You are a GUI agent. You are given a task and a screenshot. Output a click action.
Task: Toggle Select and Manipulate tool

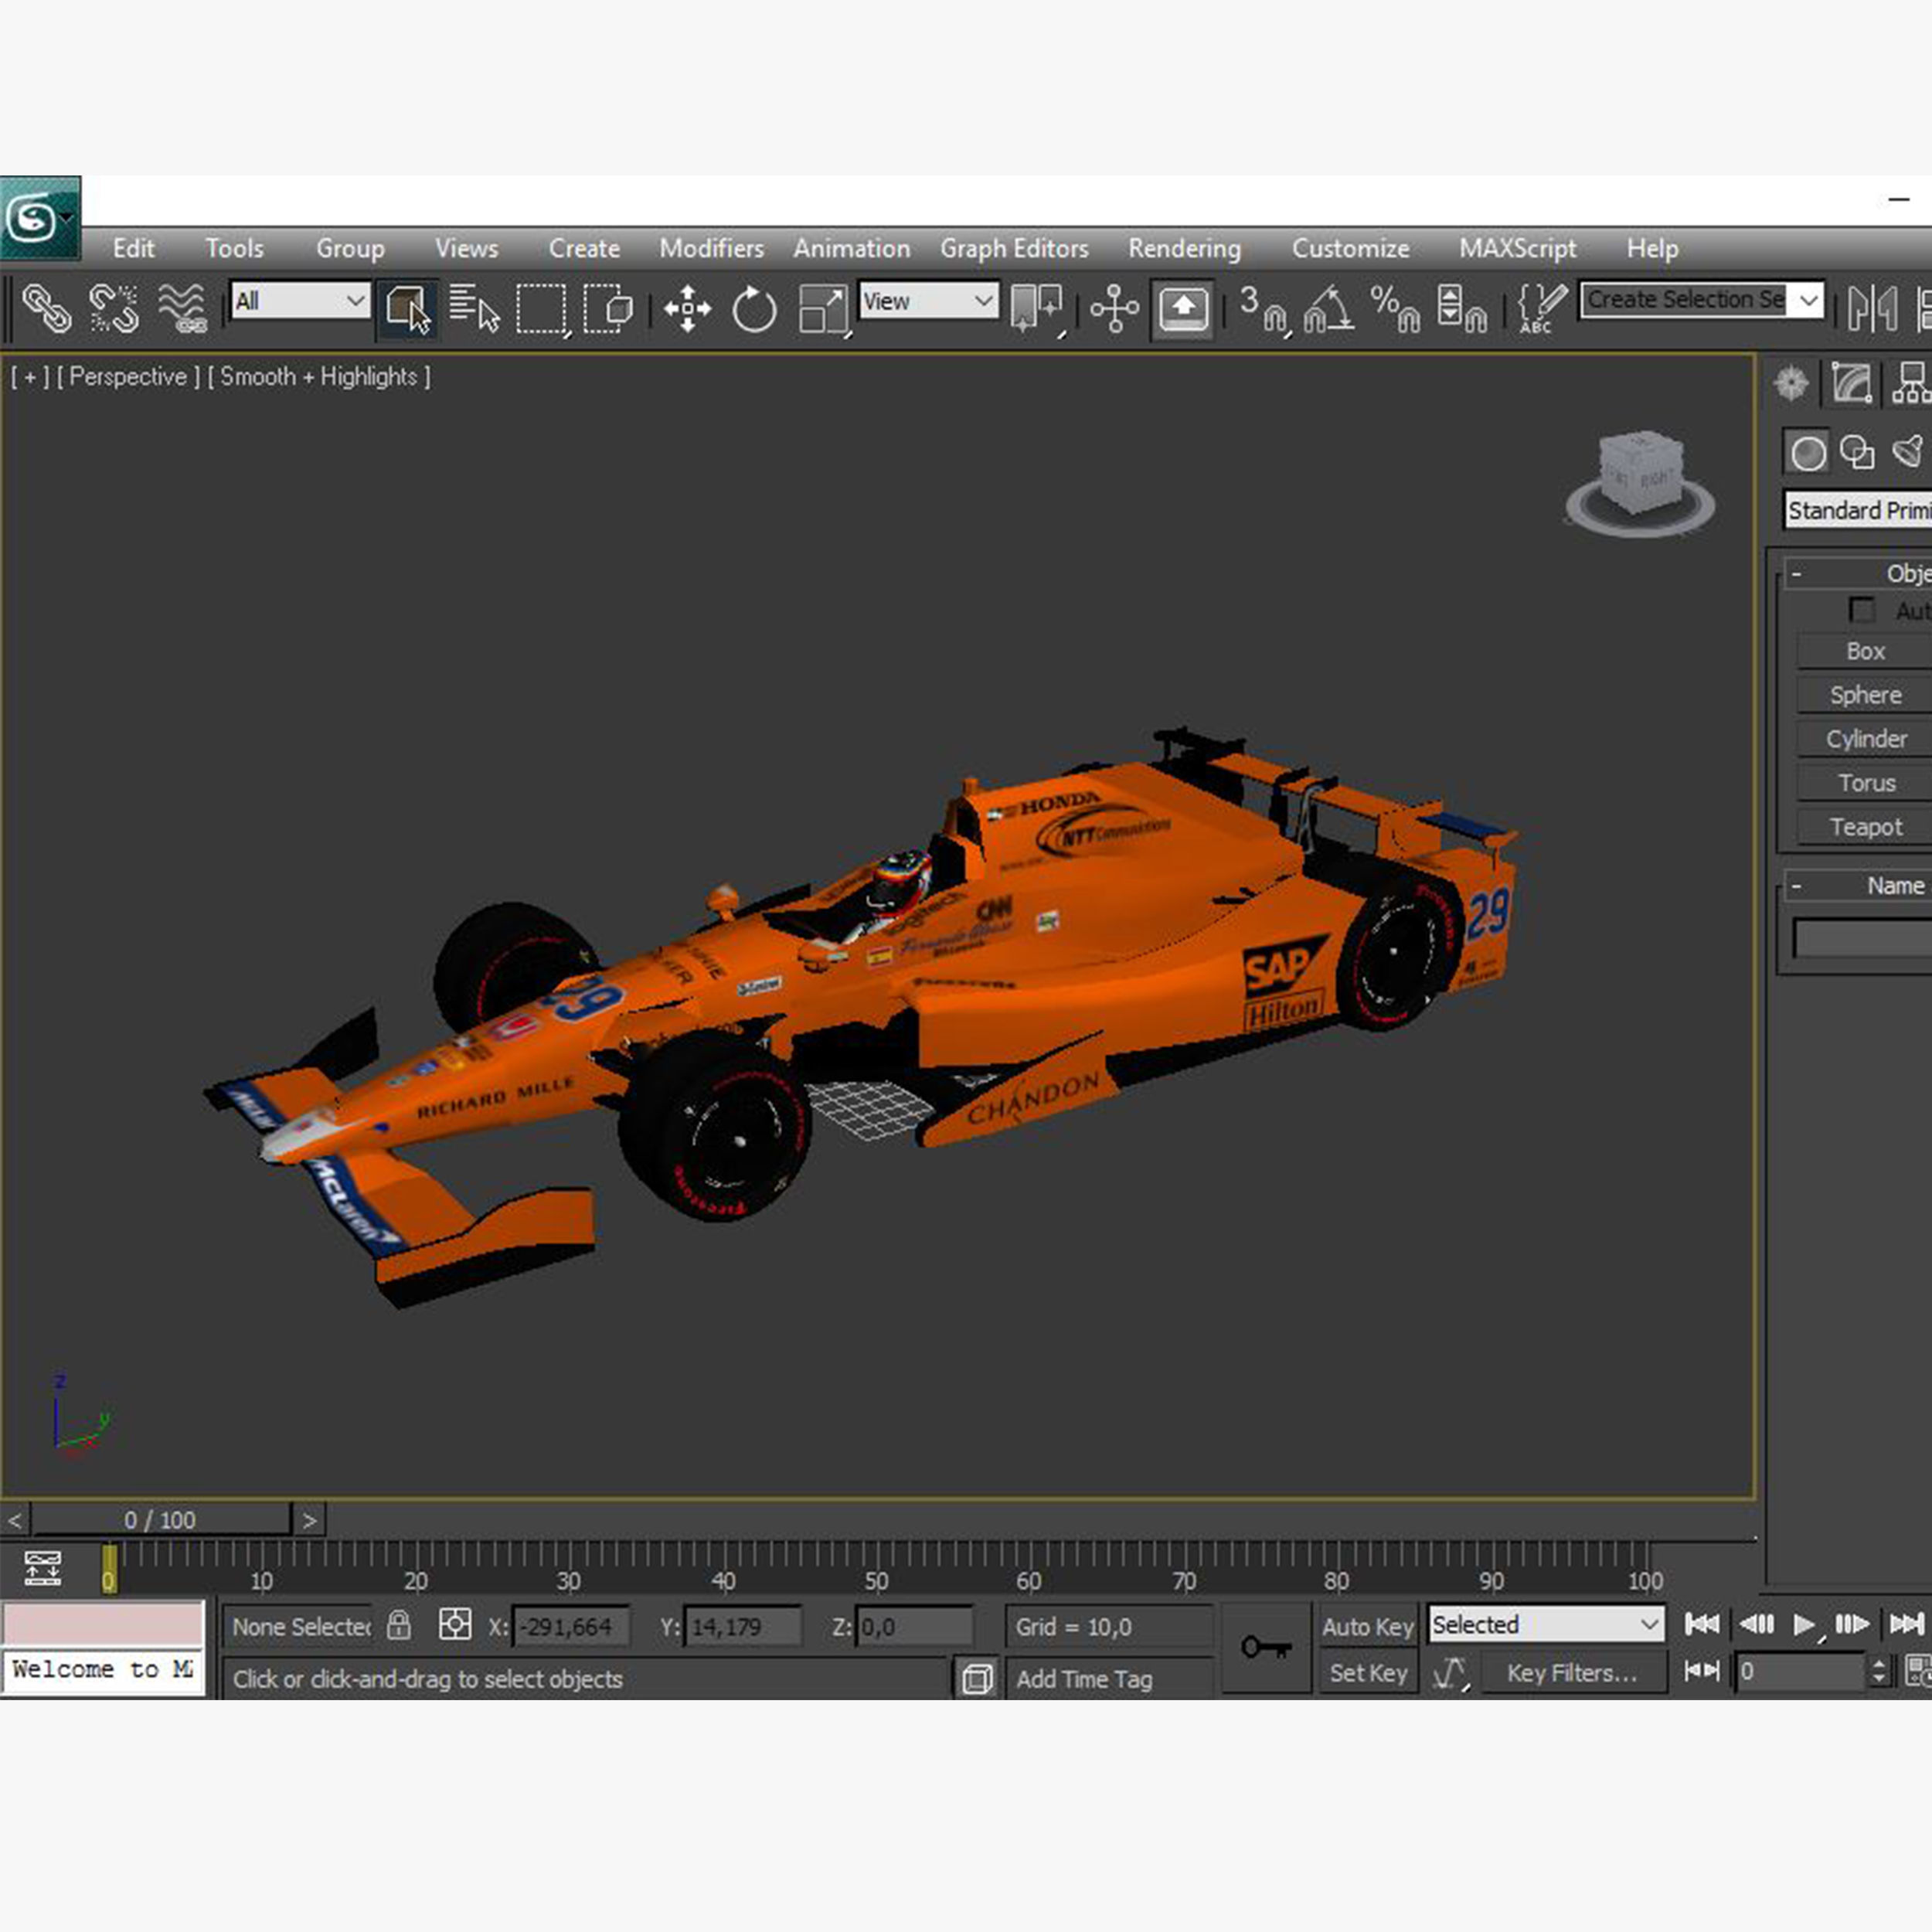coord(1114,308)
